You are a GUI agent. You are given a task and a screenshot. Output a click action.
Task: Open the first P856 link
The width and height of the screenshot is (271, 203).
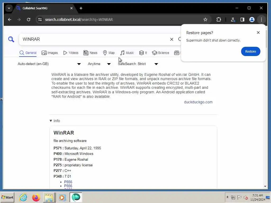[x=68, y=182]
